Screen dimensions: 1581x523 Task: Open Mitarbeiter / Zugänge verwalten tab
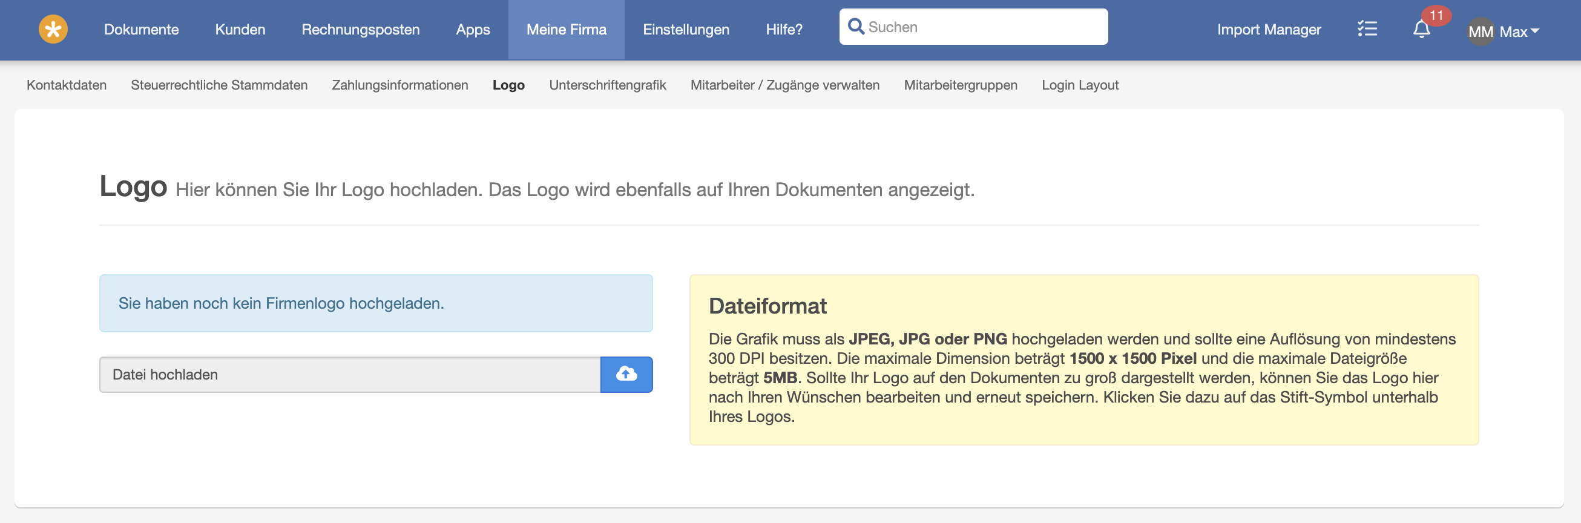point(784,85)
